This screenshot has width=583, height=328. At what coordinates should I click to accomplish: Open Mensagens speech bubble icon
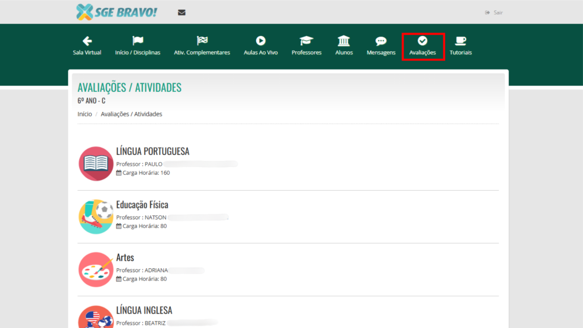pyautogui.click(x=381, y=41)
